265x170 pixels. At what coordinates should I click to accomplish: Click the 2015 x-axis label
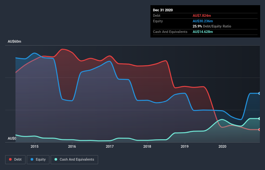click(35, 146)
